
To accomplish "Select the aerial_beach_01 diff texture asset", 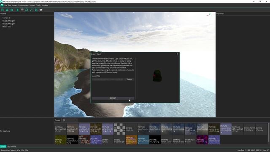I will pos(72,129).
